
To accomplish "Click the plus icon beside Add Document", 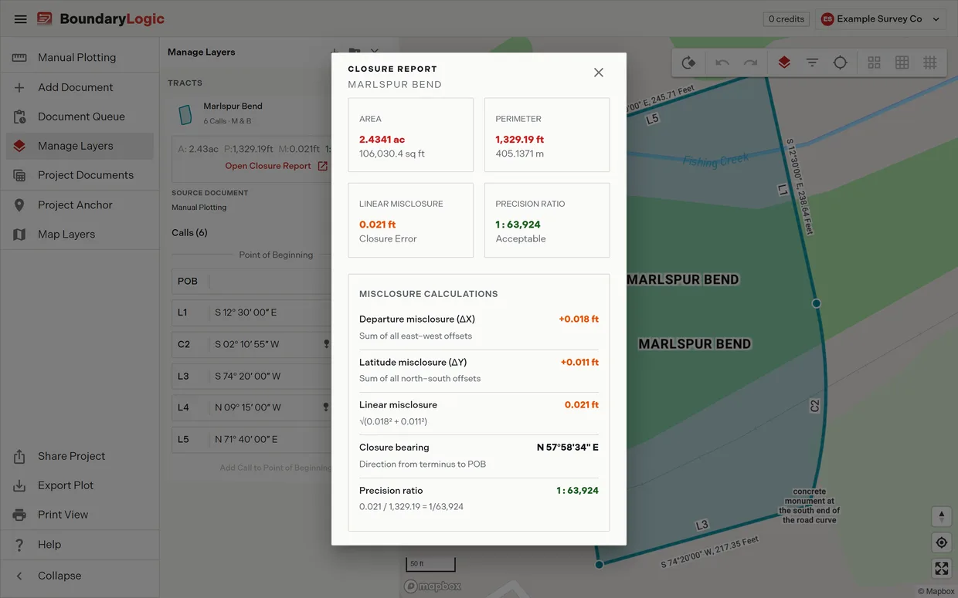I will click(x=19, y=87).
